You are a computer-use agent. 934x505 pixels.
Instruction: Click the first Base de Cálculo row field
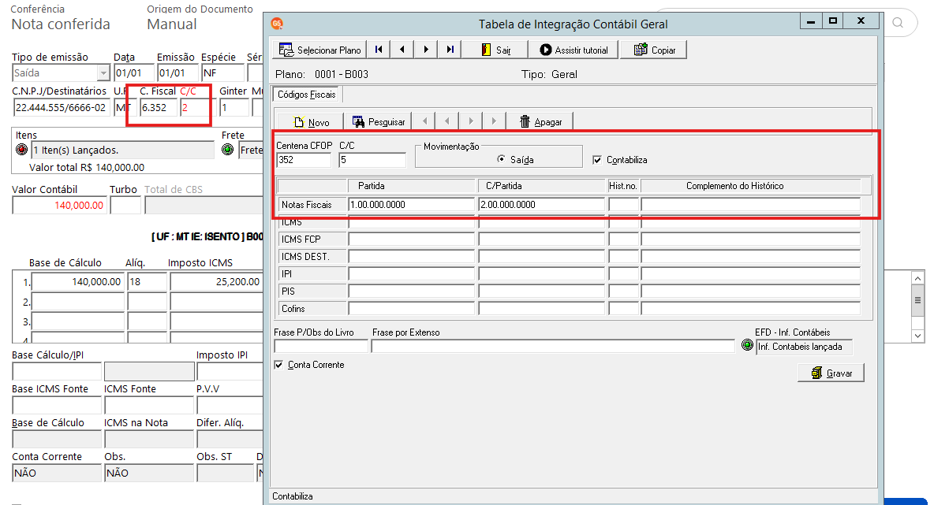77,281
